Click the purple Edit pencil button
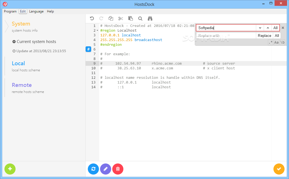The height and width of the screenshot is (179, 289). [x=106, y=169]
